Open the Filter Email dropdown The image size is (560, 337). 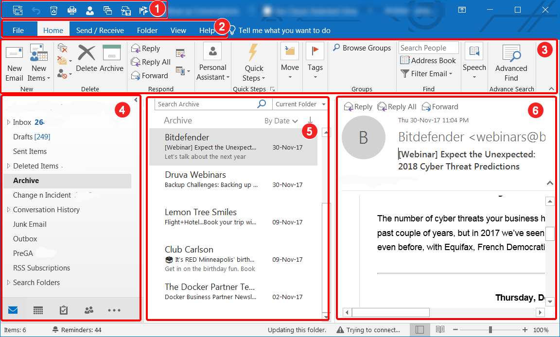point(426,73)
